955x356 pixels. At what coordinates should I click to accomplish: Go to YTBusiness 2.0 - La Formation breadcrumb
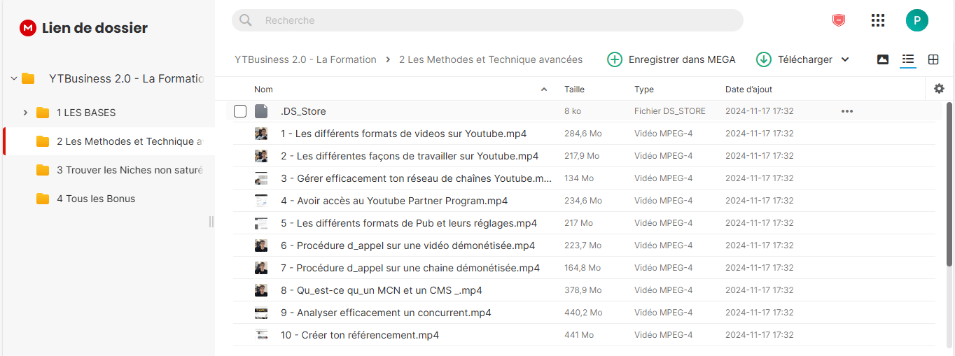click(305, 59)
